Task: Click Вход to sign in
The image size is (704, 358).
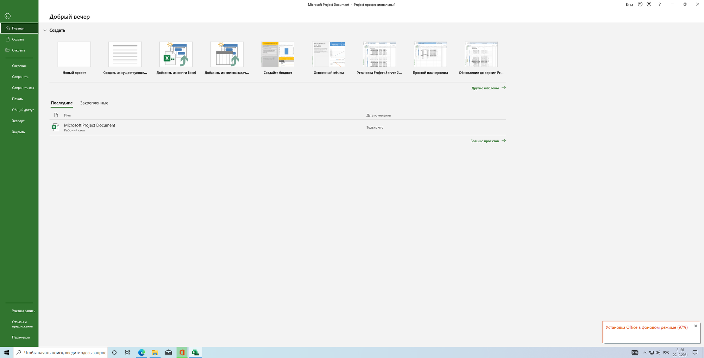Action: pyautogui.click(x=629, y=5)
